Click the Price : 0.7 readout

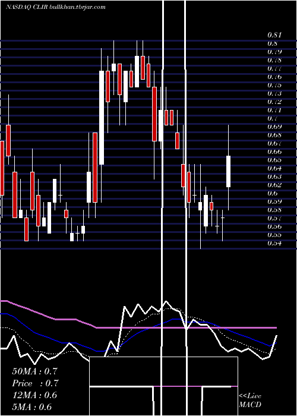(x=35, y=383)
